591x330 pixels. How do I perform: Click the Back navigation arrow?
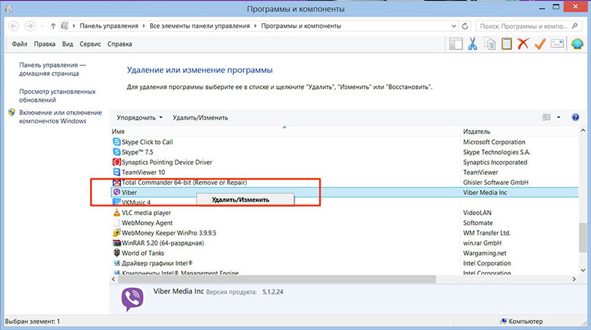tap(14, 26)
